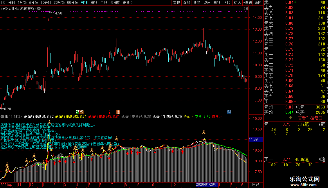Open the 复权 adjustment menu
The image size is (328, 188).
[x=176, y=3]
